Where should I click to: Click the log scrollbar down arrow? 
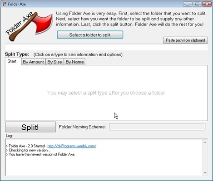(205, 173)
